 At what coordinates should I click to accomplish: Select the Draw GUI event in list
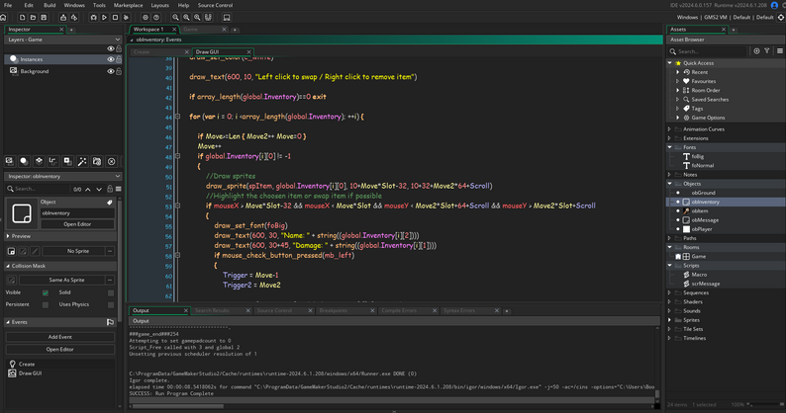click(30, 373)
